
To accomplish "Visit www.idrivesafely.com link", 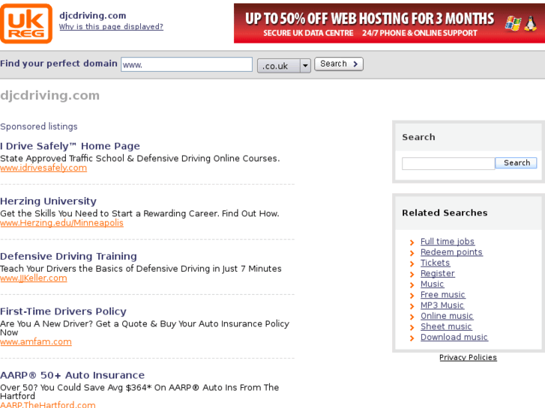I will click(43, 168).
